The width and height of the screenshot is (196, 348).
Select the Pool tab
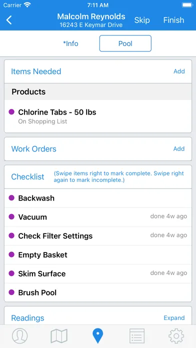point(125,43)
